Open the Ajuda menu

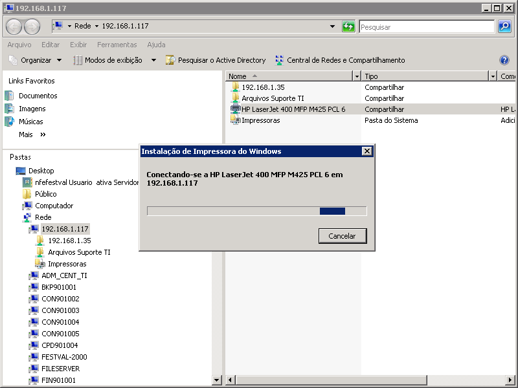pyautogui.click(x=156, y=45)
